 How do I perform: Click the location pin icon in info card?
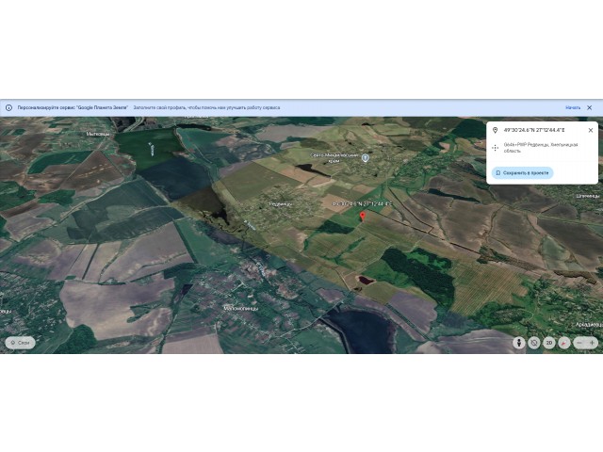[496, 130]
